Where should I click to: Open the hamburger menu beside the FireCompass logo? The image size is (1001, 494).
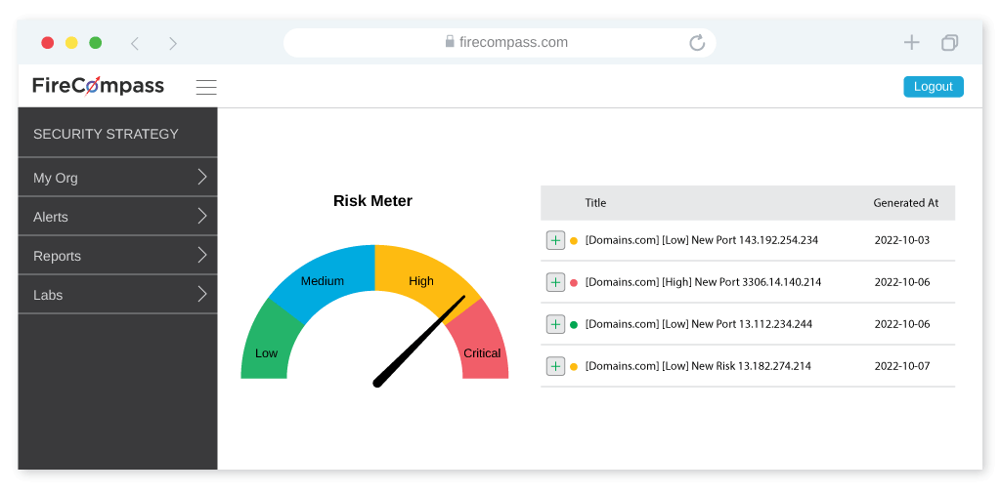click(x=206, y=87)
